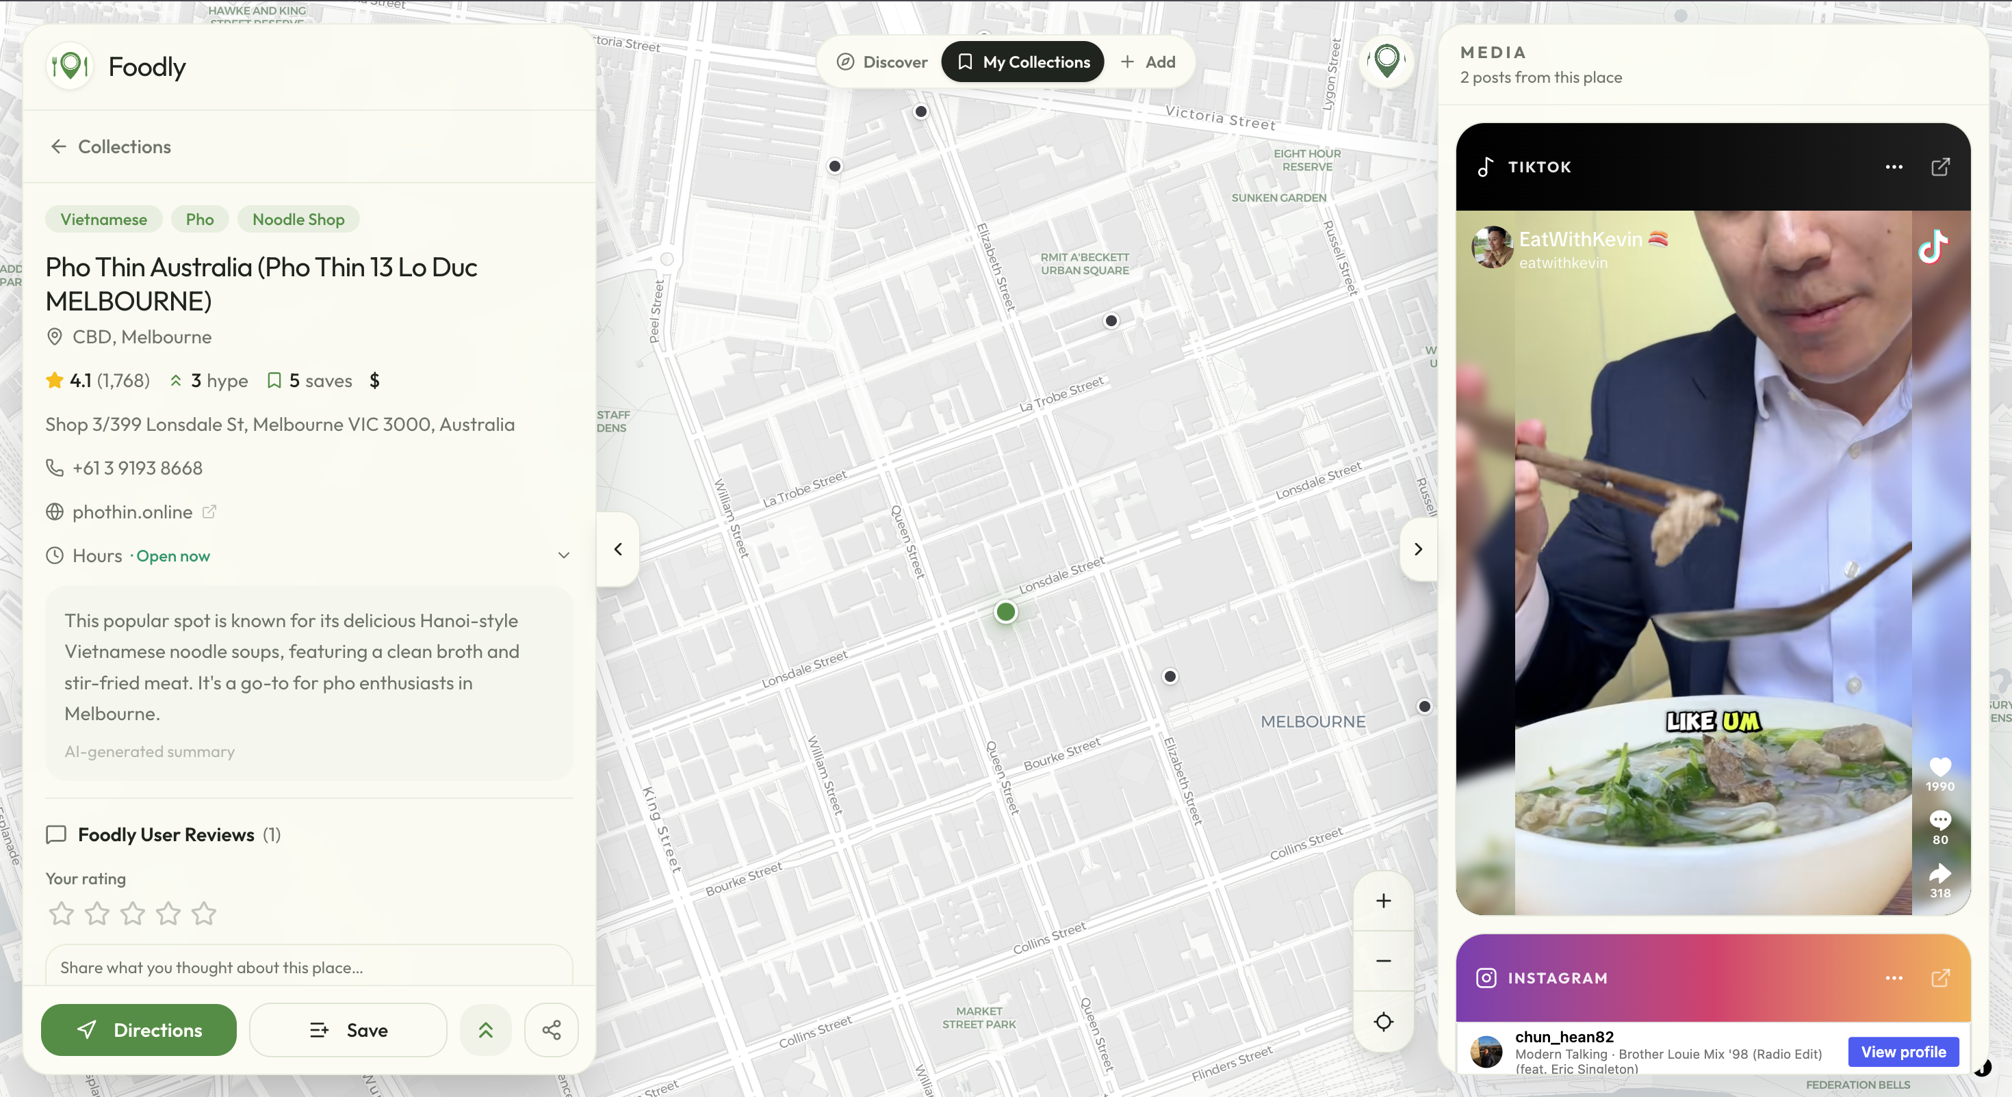Open the My Collections tab

coord(1022,62)
